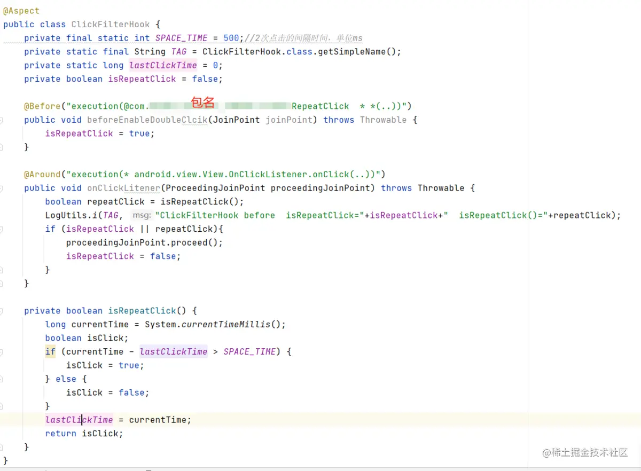Screen dimensions: 641x471
Task: Click SPACE_TIME in the if condition
Action: (249, 351)
